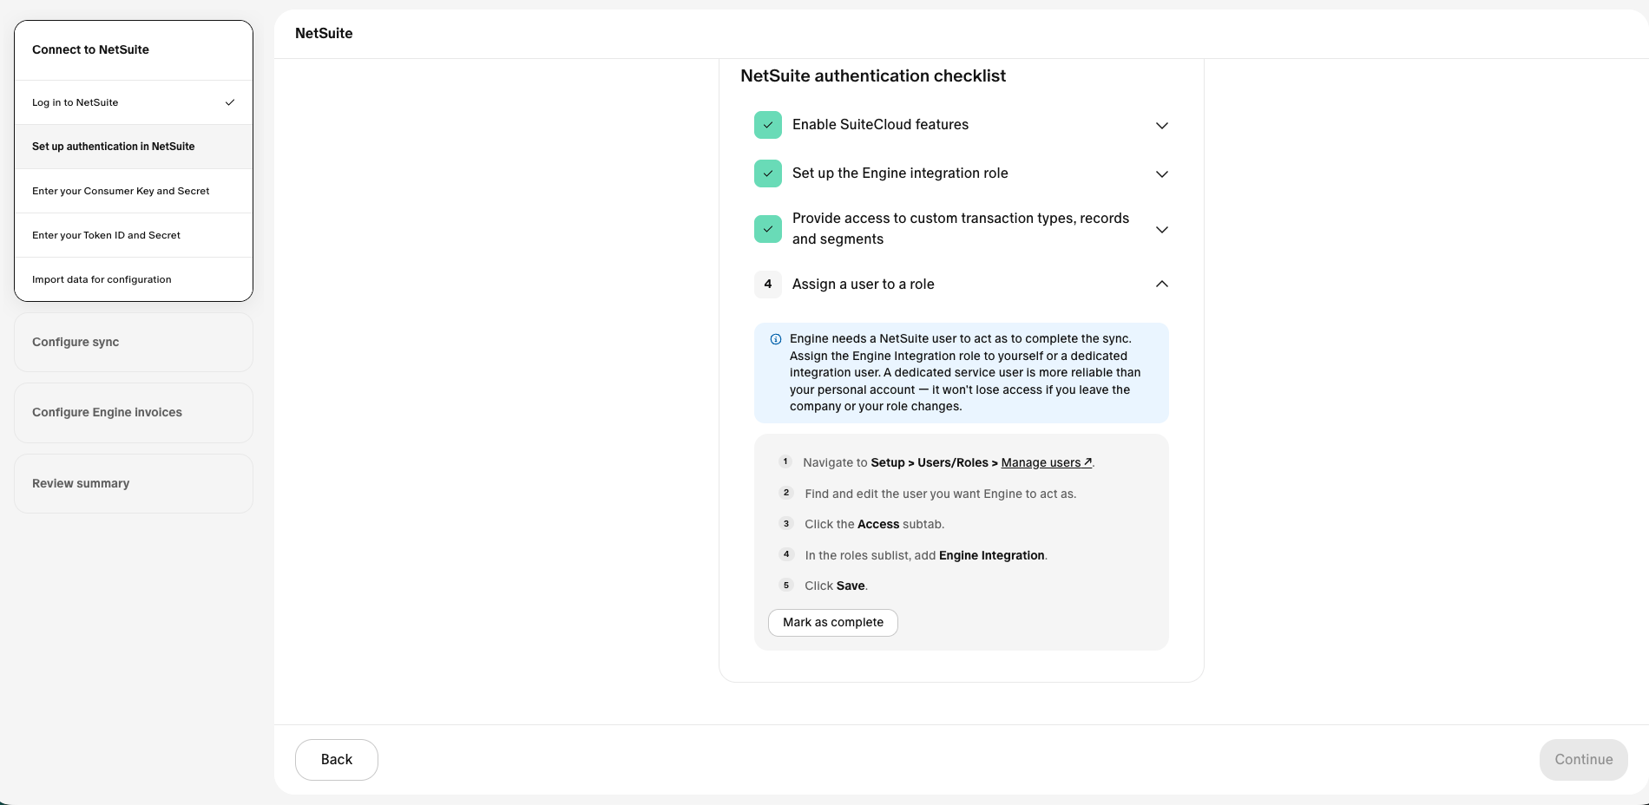Click the Connect to NetSuite section header

134,50
